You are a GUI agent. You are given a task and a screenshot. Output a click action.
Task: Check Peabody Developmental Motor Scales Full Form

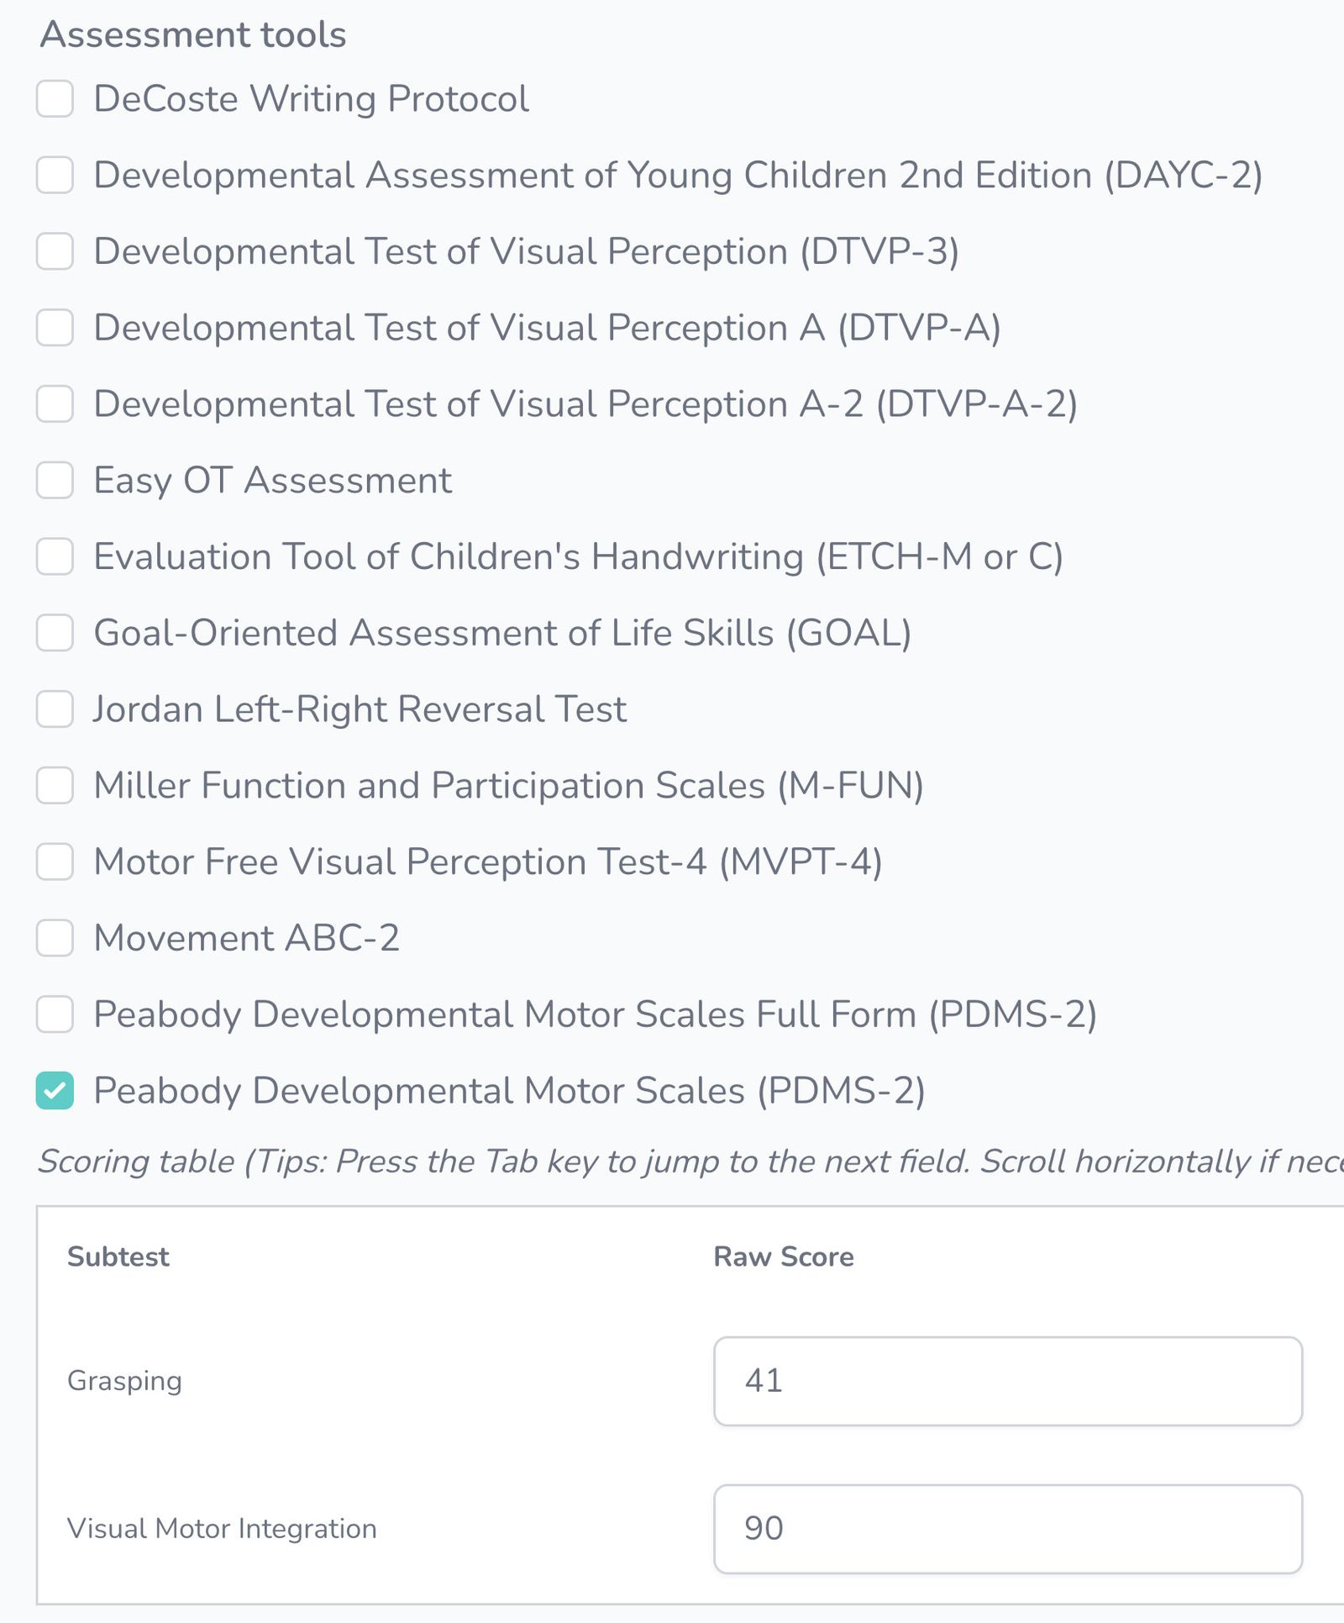coord(55,1015)
